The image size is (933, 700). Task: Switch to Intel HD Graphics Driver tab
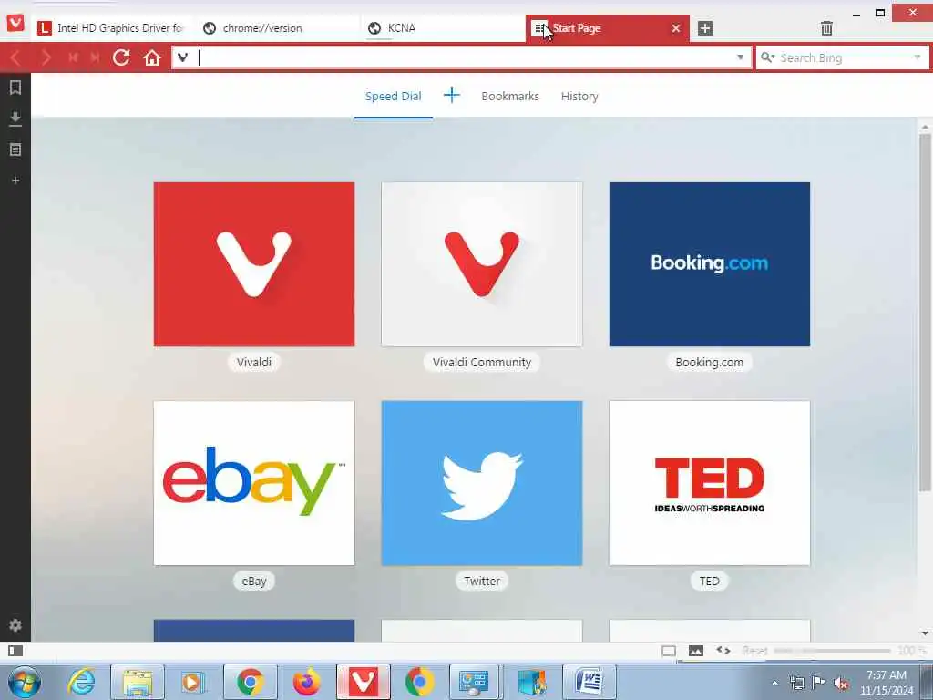tap(110, 28)
